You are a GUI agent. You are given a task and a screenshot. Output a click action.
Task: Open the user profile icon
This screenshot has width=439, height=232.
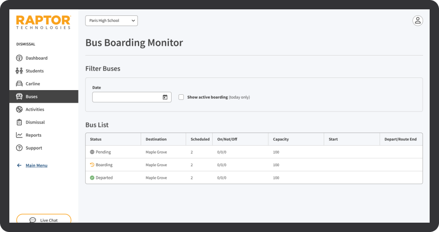point(417,21)
